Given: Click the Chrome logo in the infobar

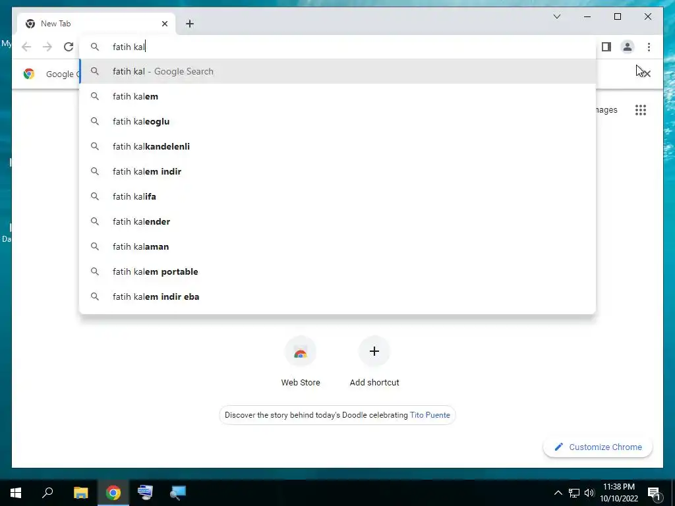Looking at the screenshot, I should [x=29, y=74].
